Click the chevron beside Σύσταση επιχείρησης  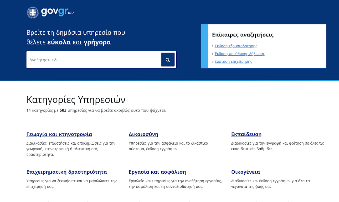click(x=213, y=62)
